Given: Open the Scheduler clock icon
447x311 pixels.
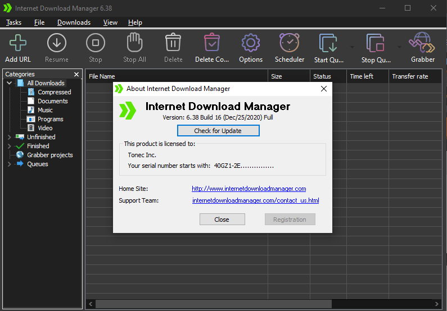Looking at the screenshot, I should 290,43.
